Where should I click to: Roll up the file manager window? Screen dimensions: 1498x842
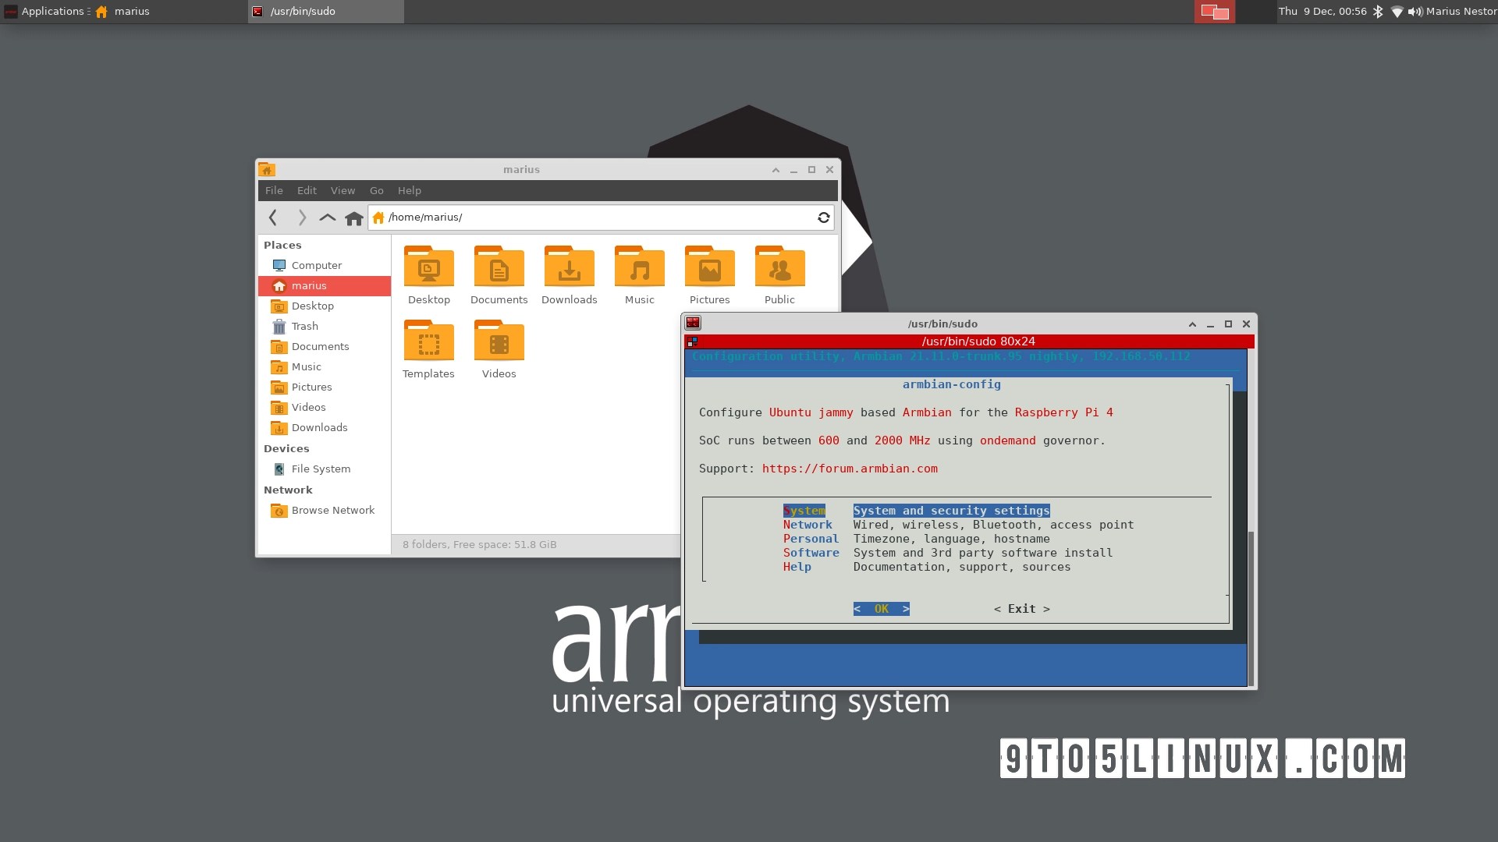(776, 170)
